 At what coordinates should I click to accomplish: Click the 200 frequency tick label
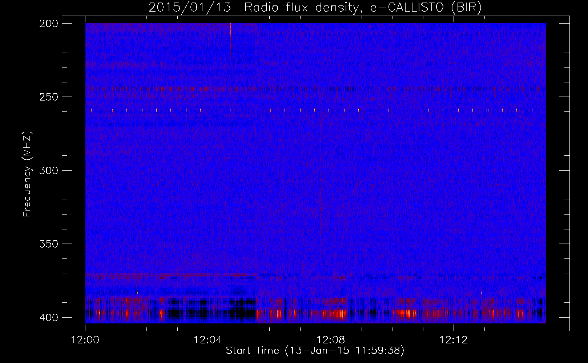[49, 23]
